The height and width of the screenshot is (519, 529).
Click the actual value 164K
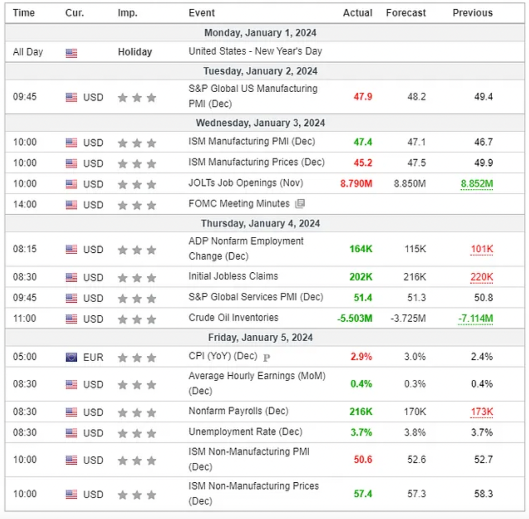point(361,249)
